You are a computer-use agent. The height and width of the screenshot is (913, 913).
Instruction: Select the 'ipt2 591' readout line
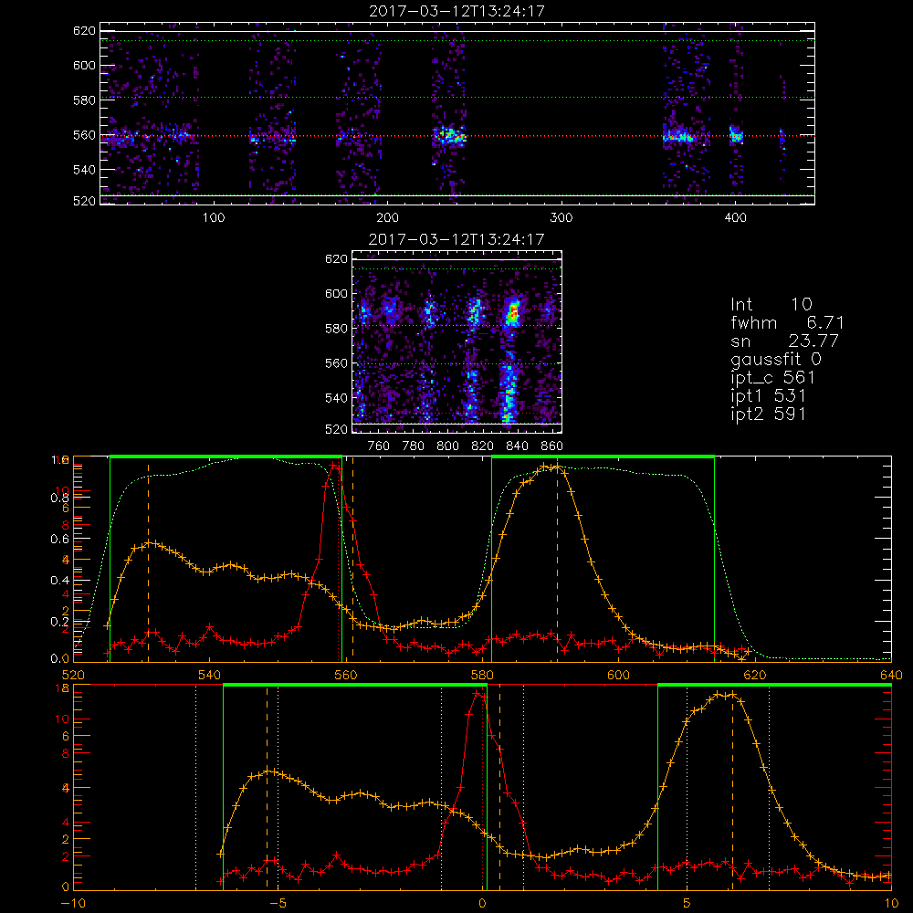coord(768,414)
